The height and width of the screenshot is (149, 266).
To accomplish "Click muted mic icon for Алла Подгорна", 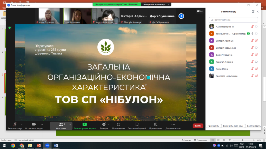I will (252, 27).
